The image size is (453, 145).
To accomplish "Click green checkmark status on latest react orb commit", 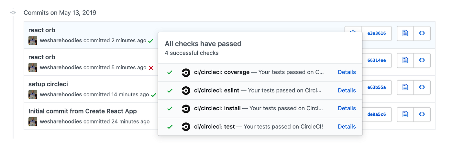I will coord(150,41).
